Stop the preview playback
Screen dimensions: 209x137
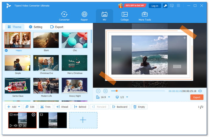[x=105, y=91]
